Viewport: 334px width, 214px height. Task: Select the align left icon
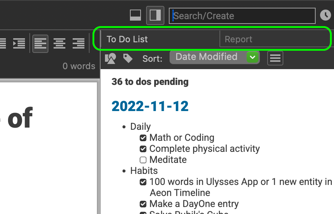pos(40,43)
